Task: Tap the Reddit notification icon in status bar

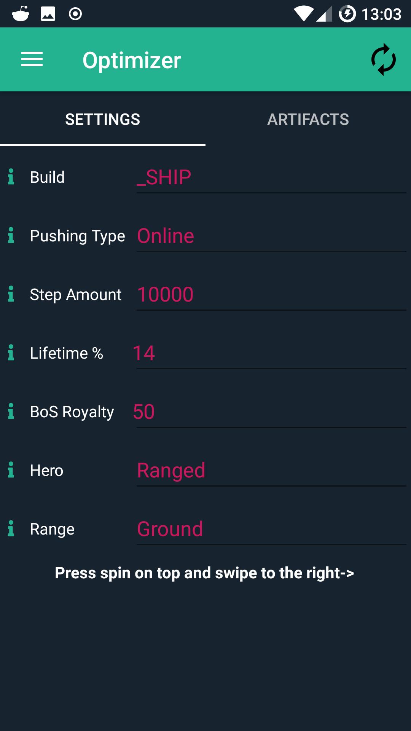Action: pos(21,14)
